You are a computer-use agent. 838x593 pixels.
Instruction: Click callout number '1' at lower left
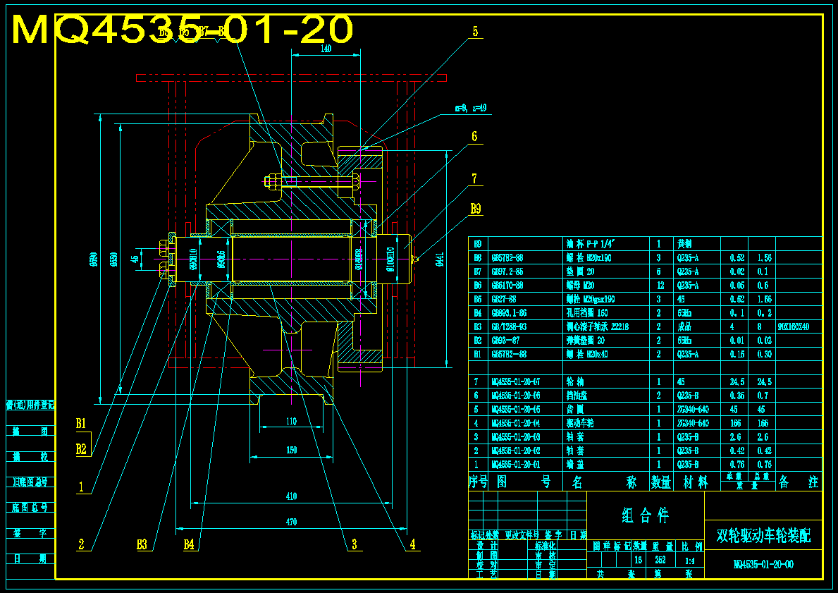coord(81,487)
